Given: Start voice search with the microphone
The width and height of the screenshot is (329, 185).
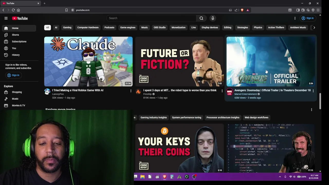Looking at the screenshot, I should [213, 18].
